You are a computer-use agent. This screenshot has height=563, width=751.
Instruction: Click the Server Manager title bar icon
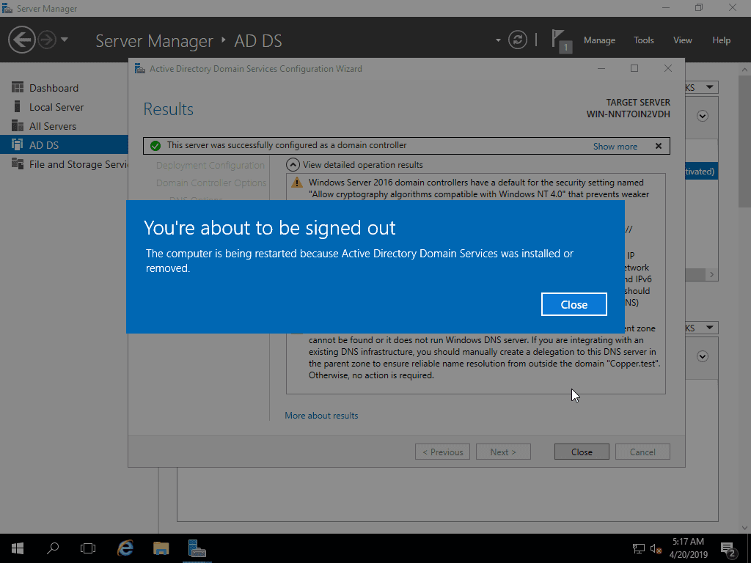coord(7,8)
